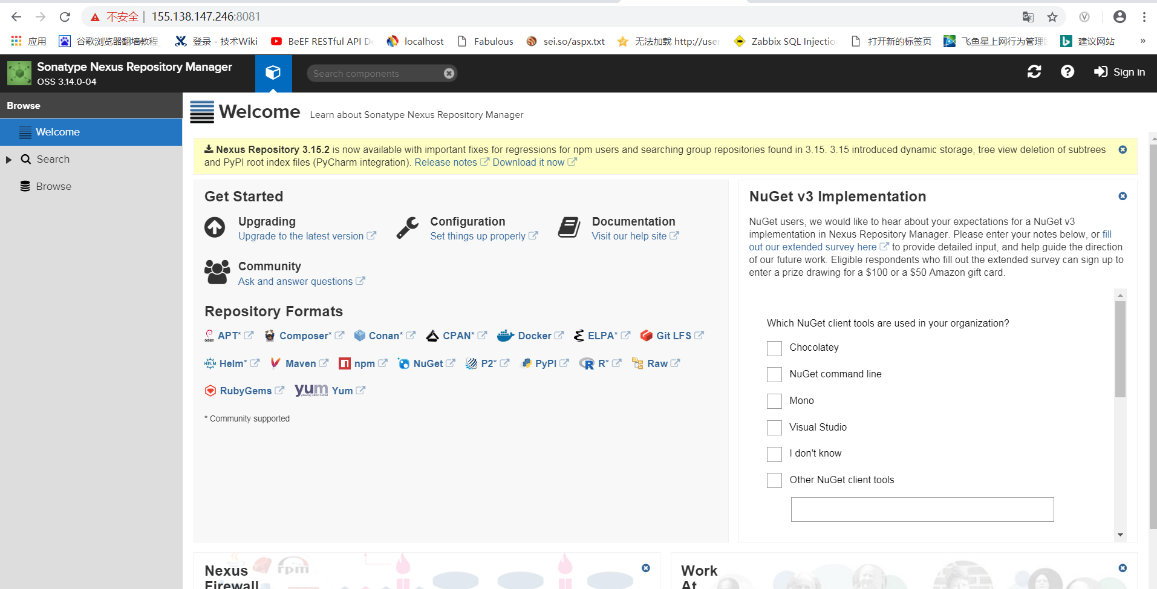The height and width of the screenshot is (589, 1157).
Task: Click the R language icon
Action: coord(587,363)
